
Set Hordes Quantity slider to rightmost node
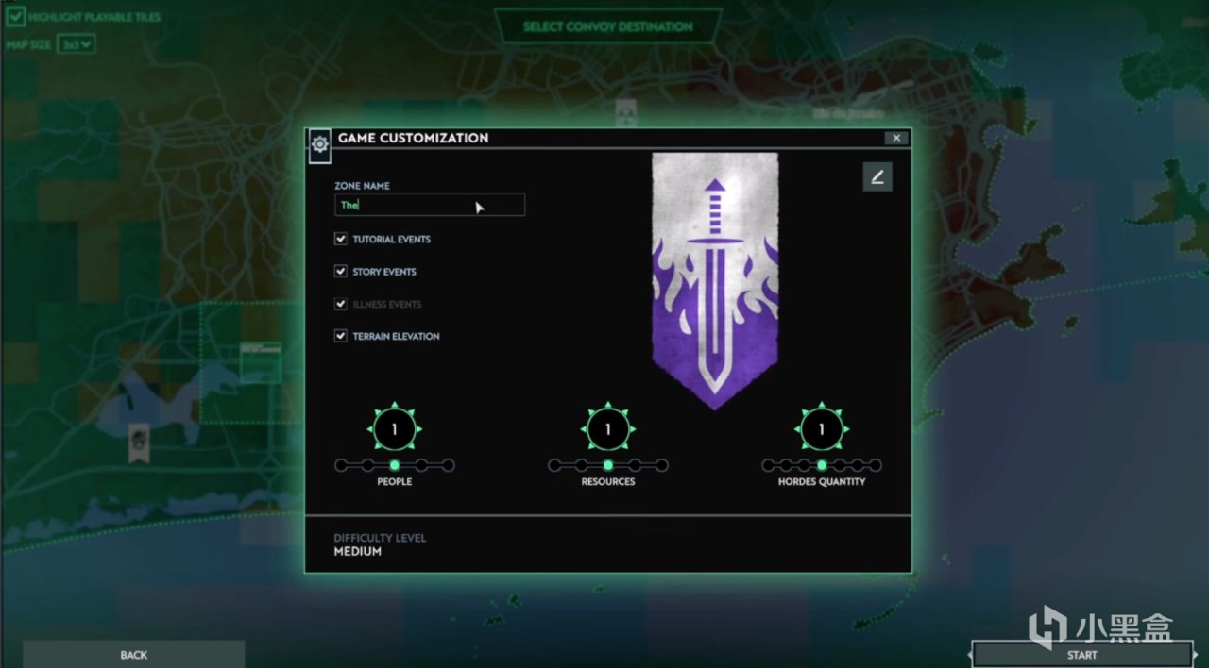[x=876, y=465]
